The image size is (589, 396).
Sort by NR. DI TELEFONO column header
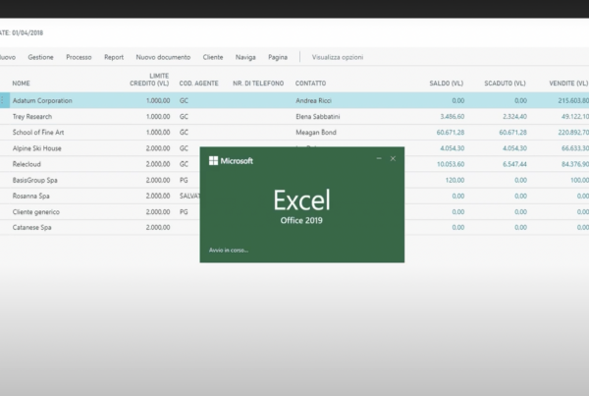point(258,84)
